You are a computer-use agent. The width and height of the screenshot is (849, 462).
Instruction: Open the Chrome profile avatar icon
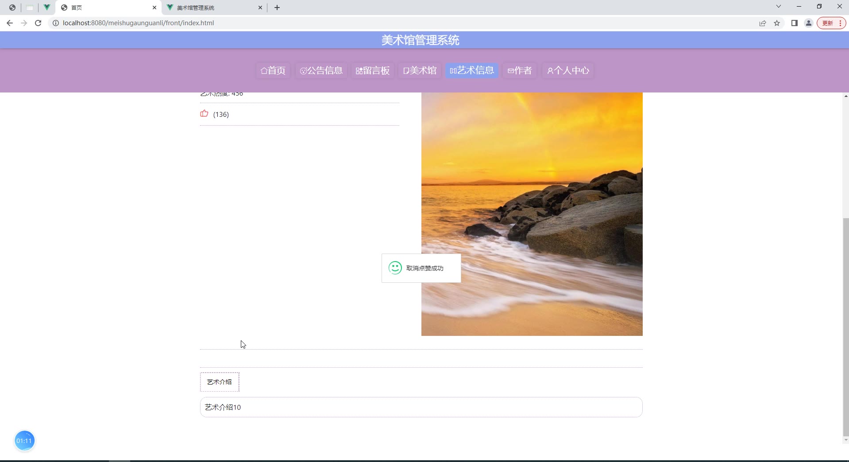pyautogui.click(x=808, y=23)
